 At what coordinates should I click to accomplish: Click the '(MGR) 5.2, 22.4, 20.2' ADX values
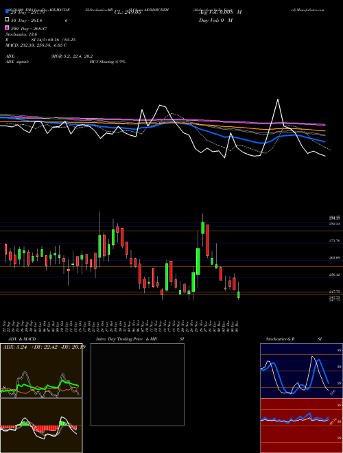coord(71,56)
